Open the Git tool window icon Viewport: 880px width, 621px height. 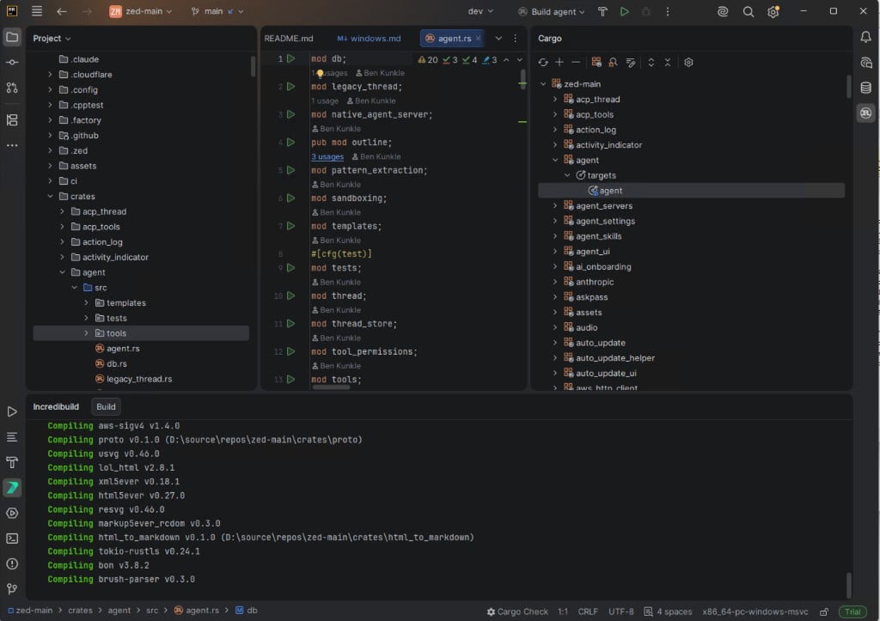coord(12,589)
